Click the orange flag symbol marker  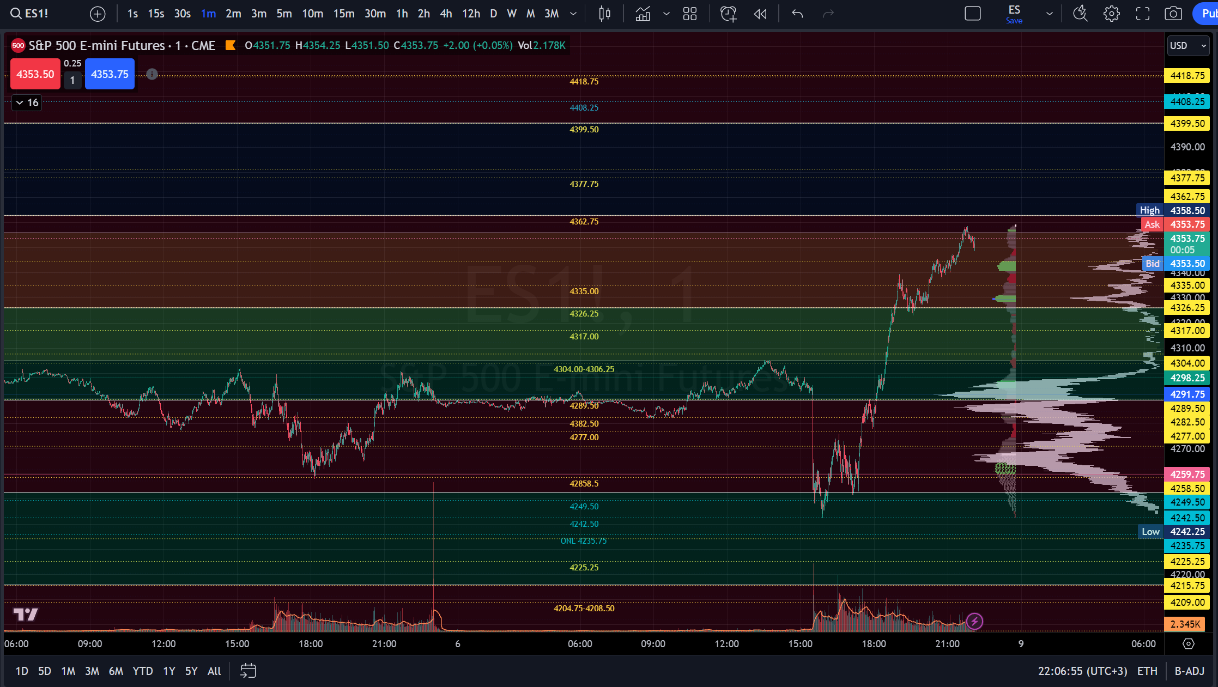(x=231, y=45)
